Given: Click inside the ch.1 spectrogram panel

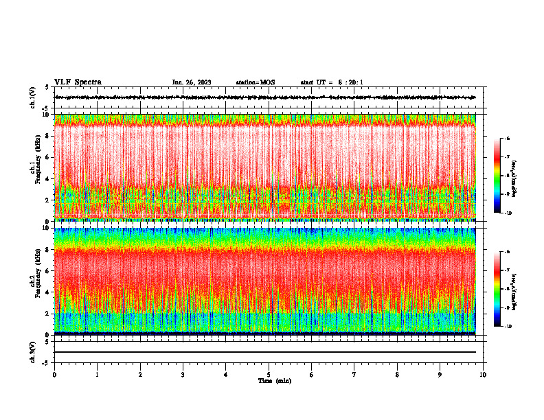Looking at the screenshot, I should click(x=265, y=167).
